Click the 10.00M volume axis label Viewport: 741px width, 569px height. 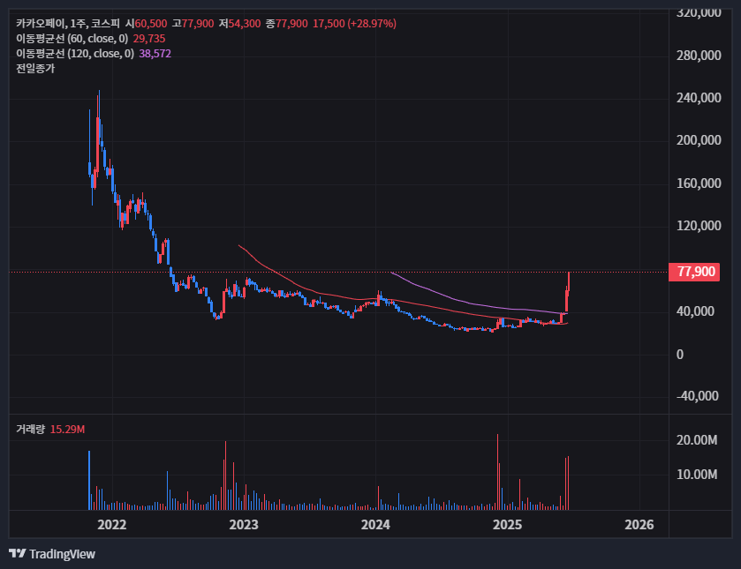click(x=697, y=475)
